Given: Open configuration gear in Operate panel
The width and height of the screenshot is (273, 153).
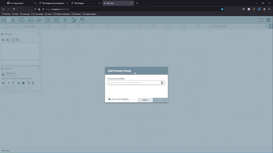Looking at the screenshot, I should (3, 83).
